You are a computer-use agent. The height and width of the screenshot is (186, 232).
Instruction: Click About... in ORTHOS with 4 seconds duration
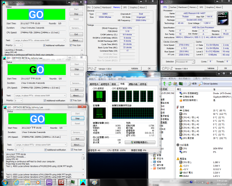pyautogui.click(x=77, y=96)
